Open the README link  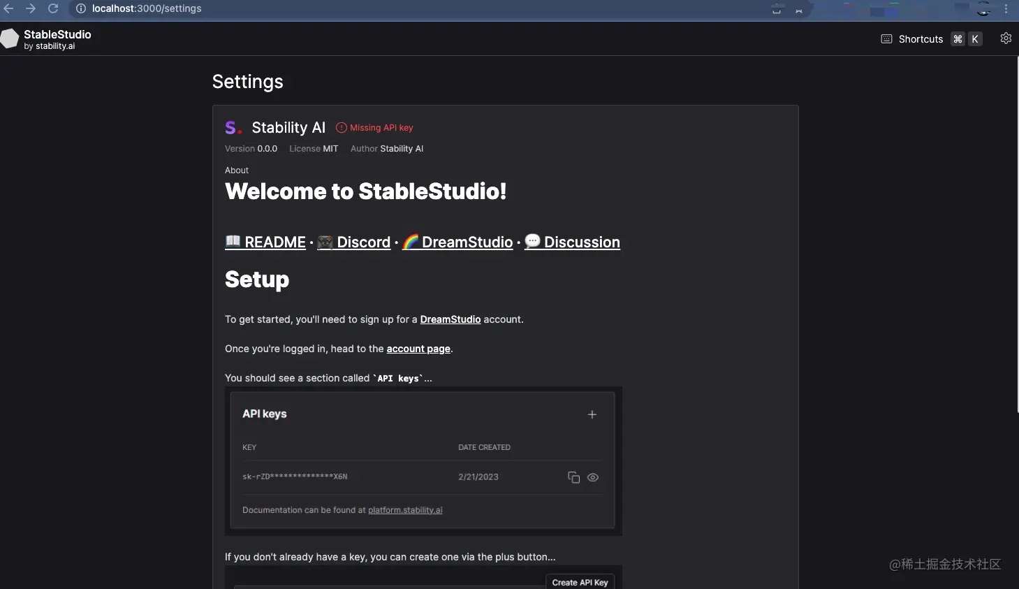point(265,242)
